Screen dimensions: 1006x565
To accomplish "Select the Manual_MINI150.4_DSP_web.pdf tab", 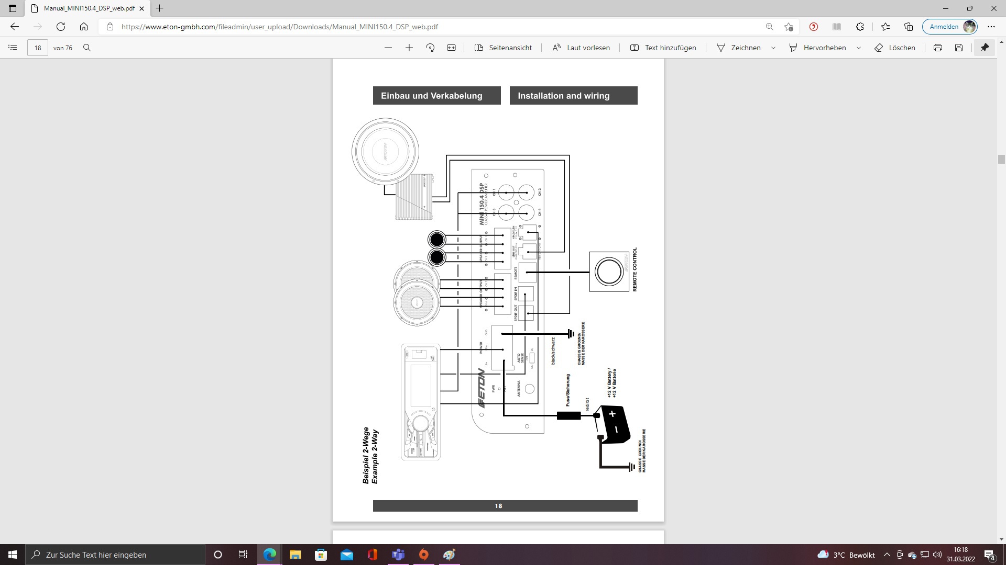I will 89,8.
